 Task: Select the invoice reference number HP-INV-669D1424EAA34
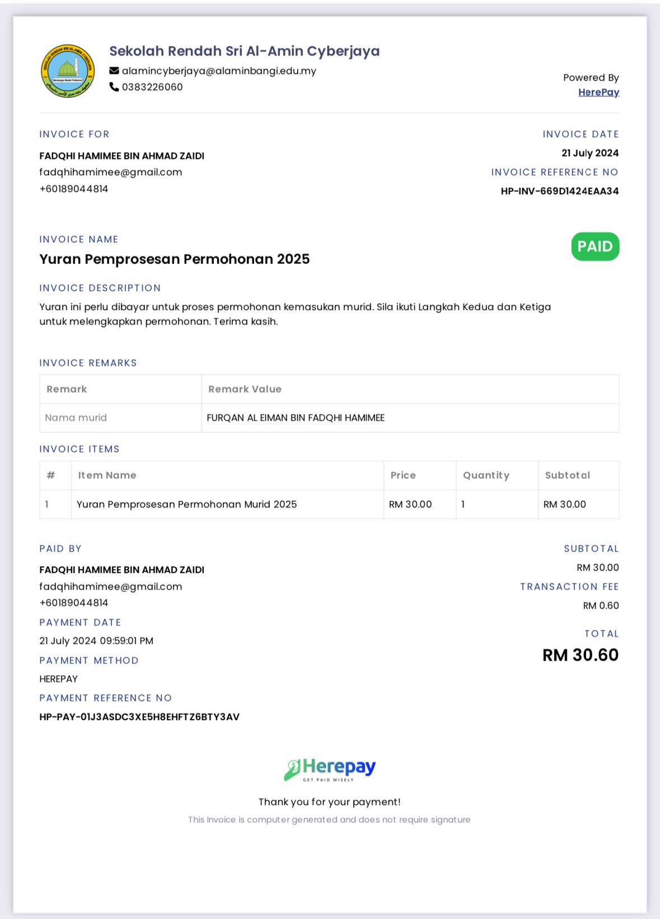pos(560,191)
